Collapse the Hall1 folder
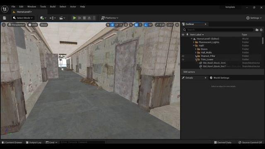Image resolution: width=265 pixels, height=149 pixels. click(x=194, y=46)
